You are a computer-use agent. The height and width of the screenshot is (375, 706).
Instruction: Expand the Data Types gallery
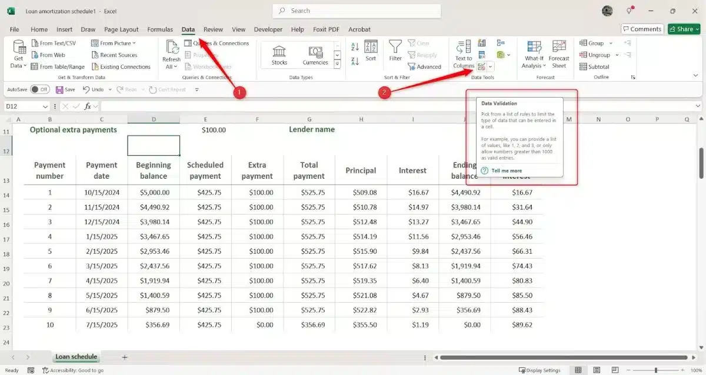337,63
